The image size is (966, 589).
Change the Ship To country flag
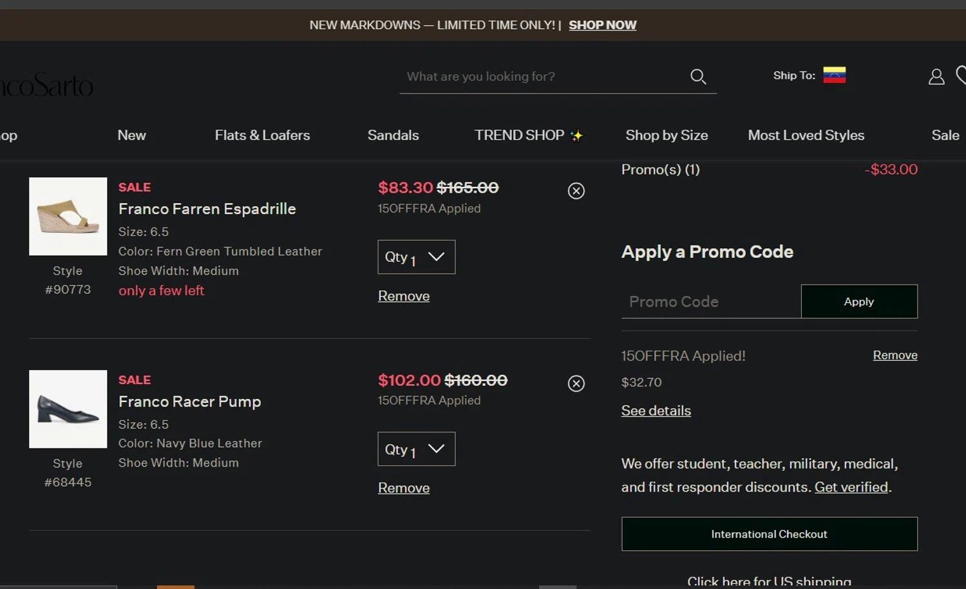(835, 75)
